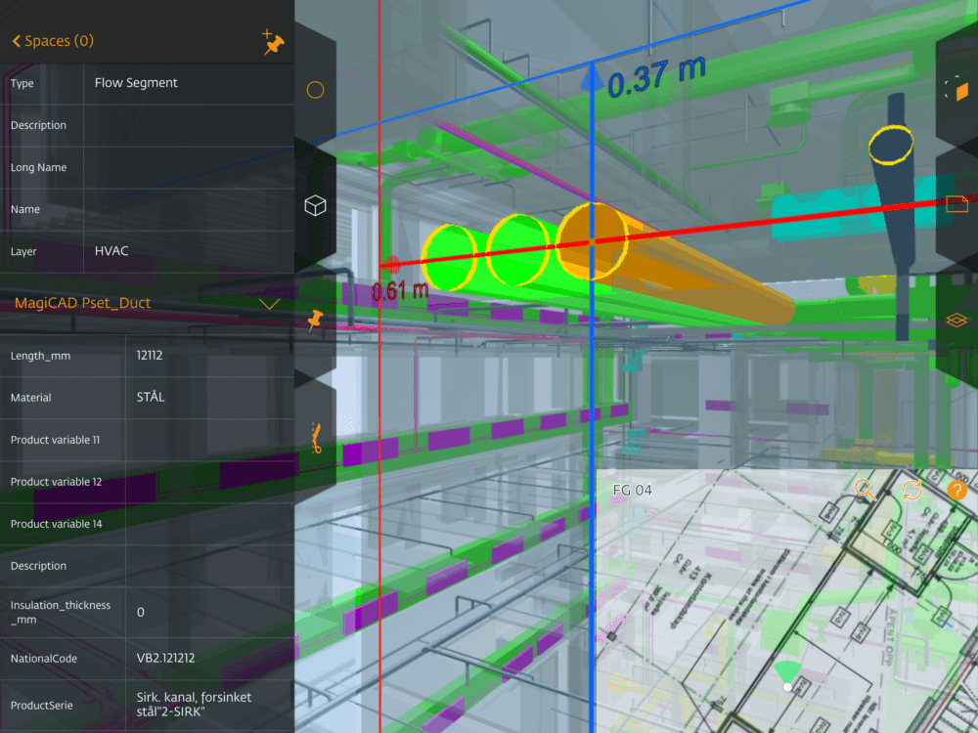The width and height of the screenshot is (978, 733).
Task: Open the stacked layers icon
Action: coord(956,320)
